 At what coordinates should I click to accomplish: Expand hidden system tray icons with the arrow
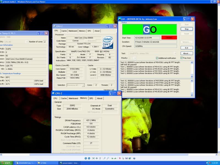(207, 163)
